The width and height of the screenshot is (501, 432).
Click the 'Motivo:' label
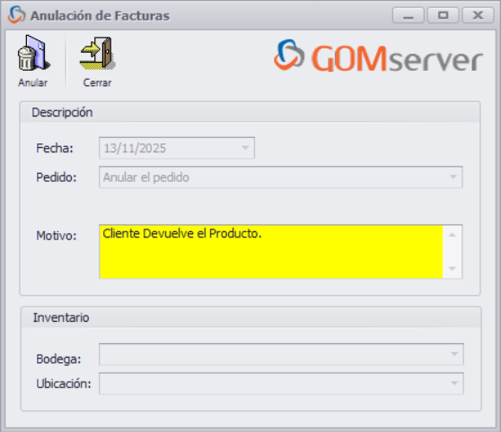[57, 236]
